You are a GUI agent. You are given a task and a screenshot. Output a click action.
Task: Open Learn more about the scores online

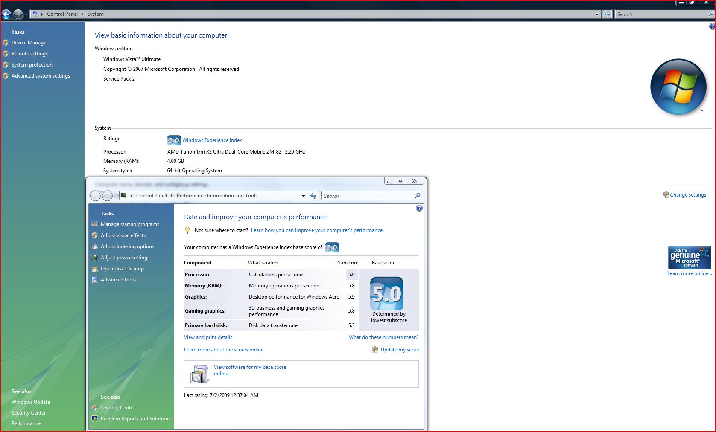(224, 350)
